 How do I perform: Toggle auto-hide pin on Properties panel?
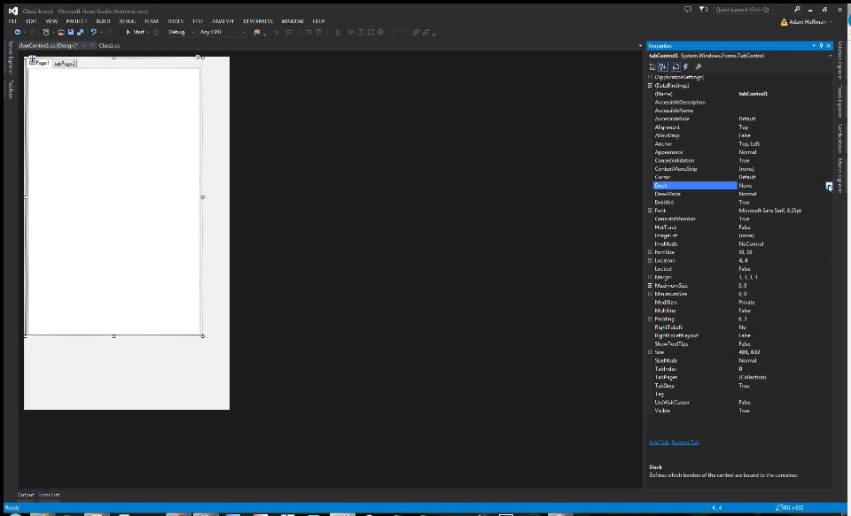pos(821,46)
